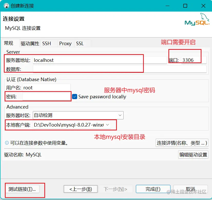Click the info icon beside the variables hint
The width and height of the screenshot is (212, 200).
[7, 143]
